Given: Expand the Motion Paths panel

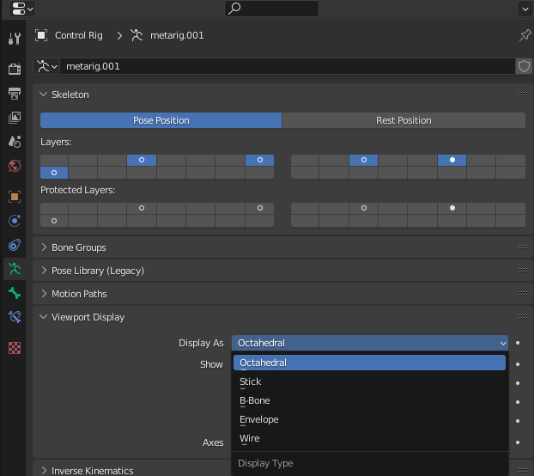Looking at the screenshot, I should point(44,294).
